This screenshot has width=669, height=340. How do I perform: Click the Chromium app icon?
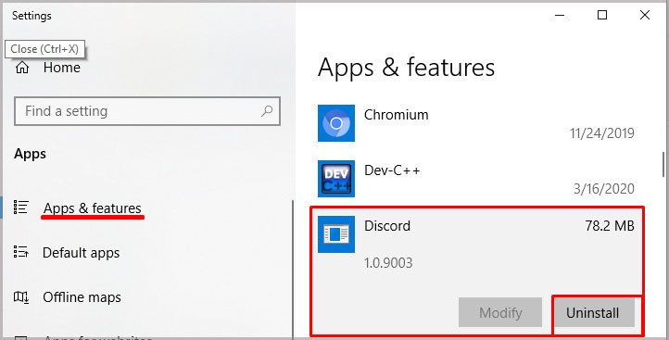point(336,123)
